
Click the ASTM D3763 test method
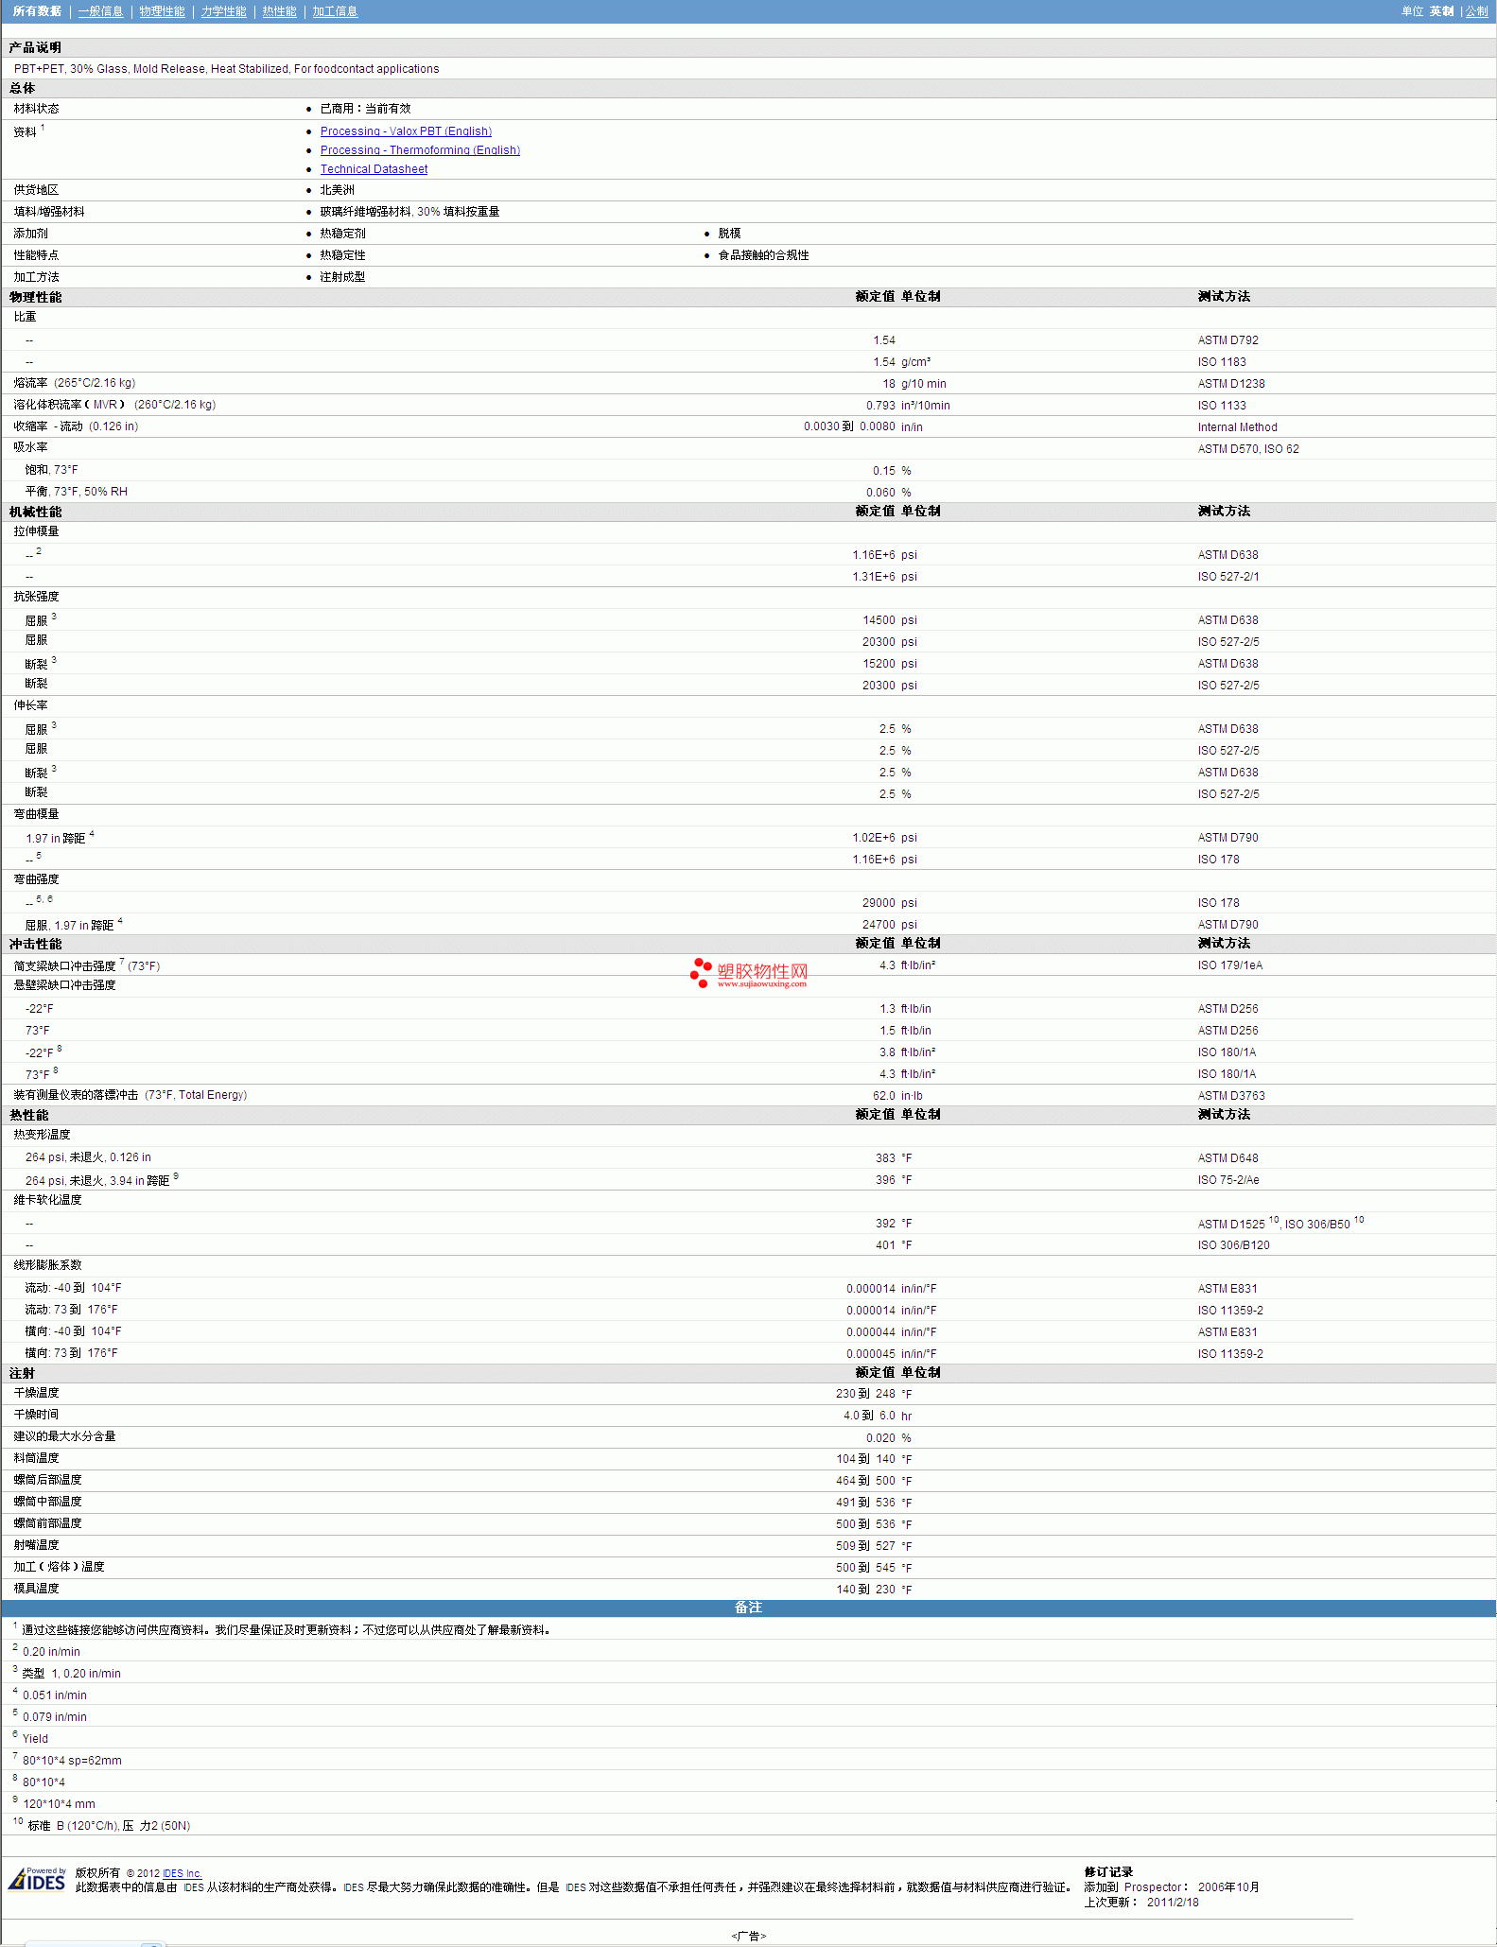click(1231, 1096)
